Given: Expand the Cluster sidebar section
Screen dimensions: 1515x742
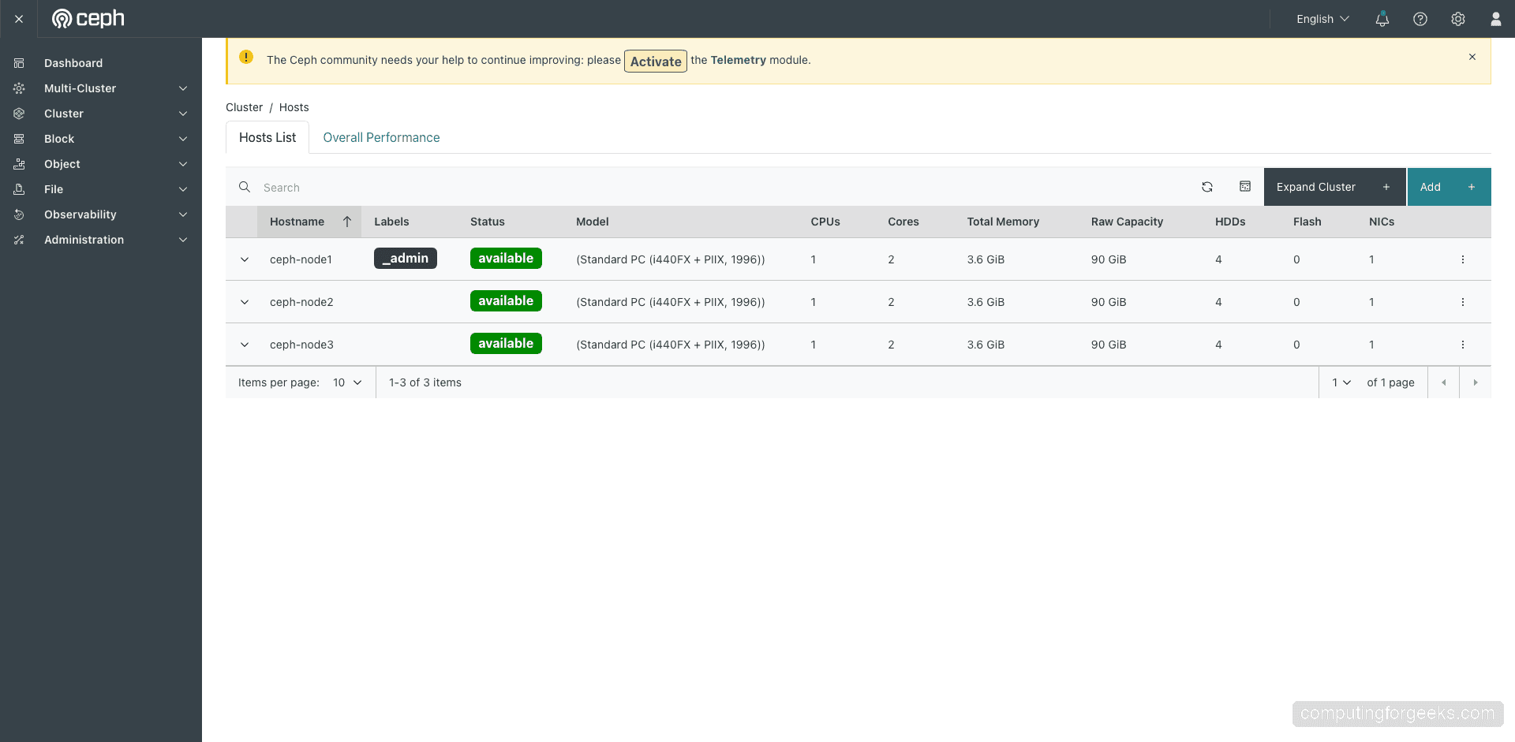Looking at the screenshot, I should [63, 114].
